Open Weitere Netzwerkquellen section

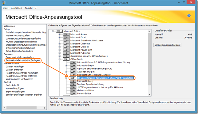[x=18, y=36]
